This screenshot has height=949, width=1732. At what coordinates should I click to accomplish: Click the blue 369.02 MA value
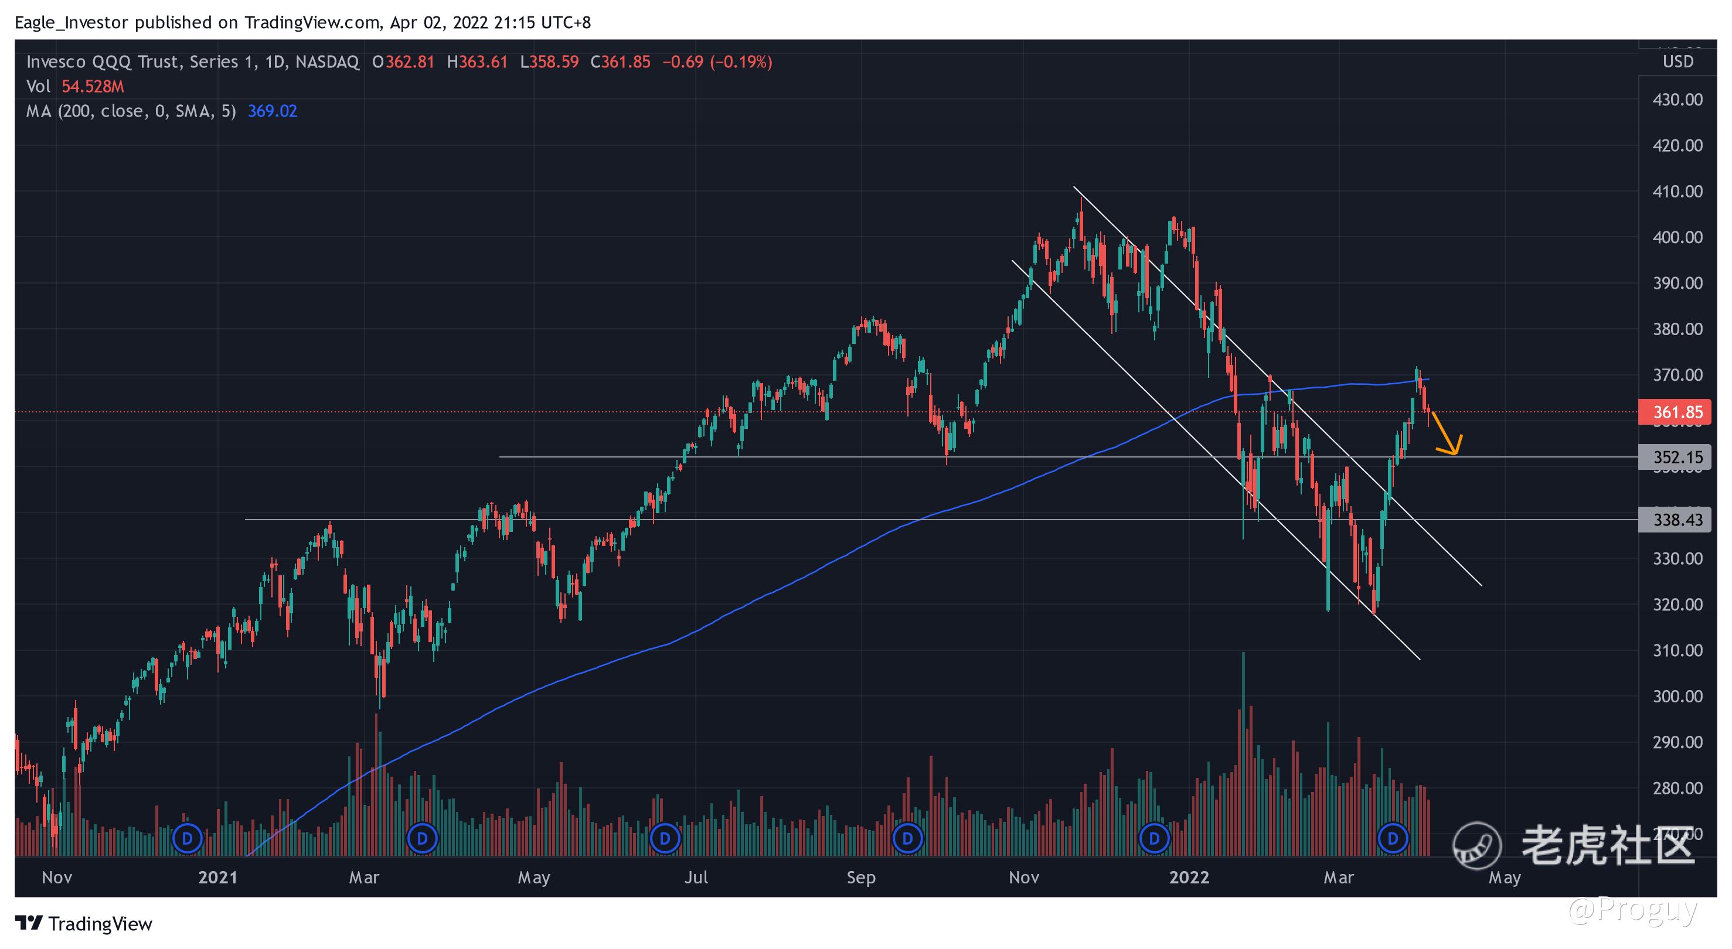click(273, 111)
